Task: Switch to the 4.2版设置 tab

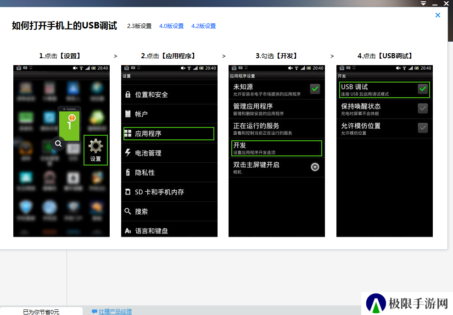Action: (203, 26)
